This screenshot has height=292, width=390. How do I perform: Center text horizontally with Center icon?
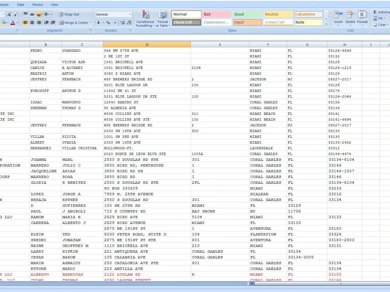tap(32, 23)
